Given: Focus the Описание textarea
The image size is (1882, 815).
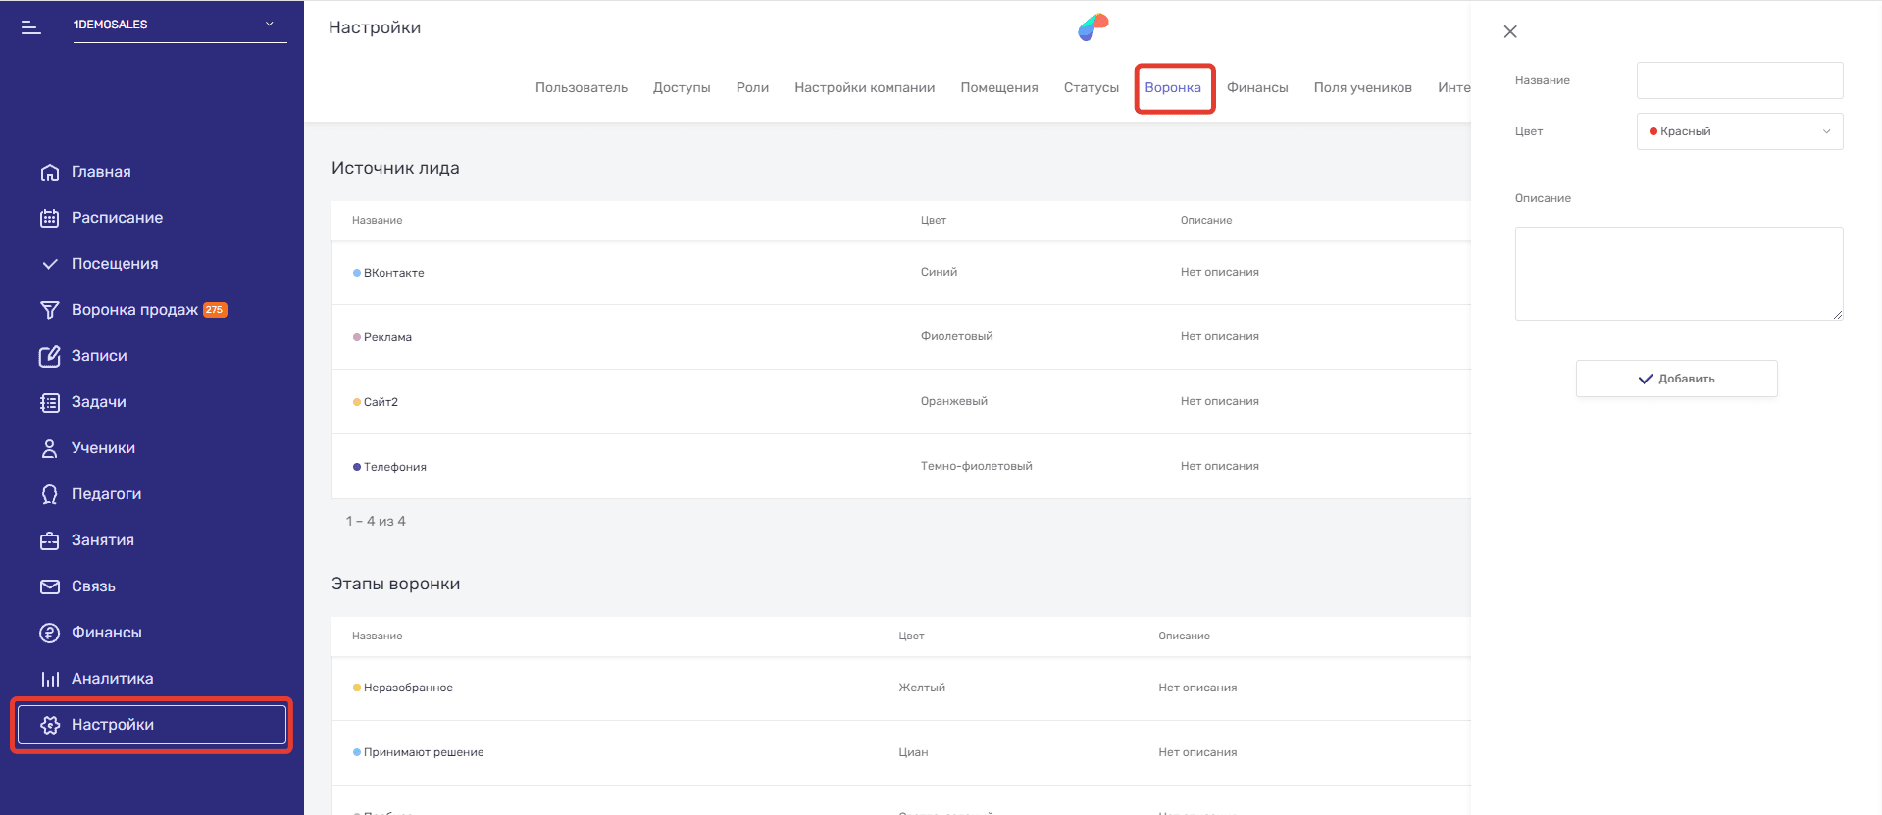Looking at the screenshot, I should pos(1678,274).
